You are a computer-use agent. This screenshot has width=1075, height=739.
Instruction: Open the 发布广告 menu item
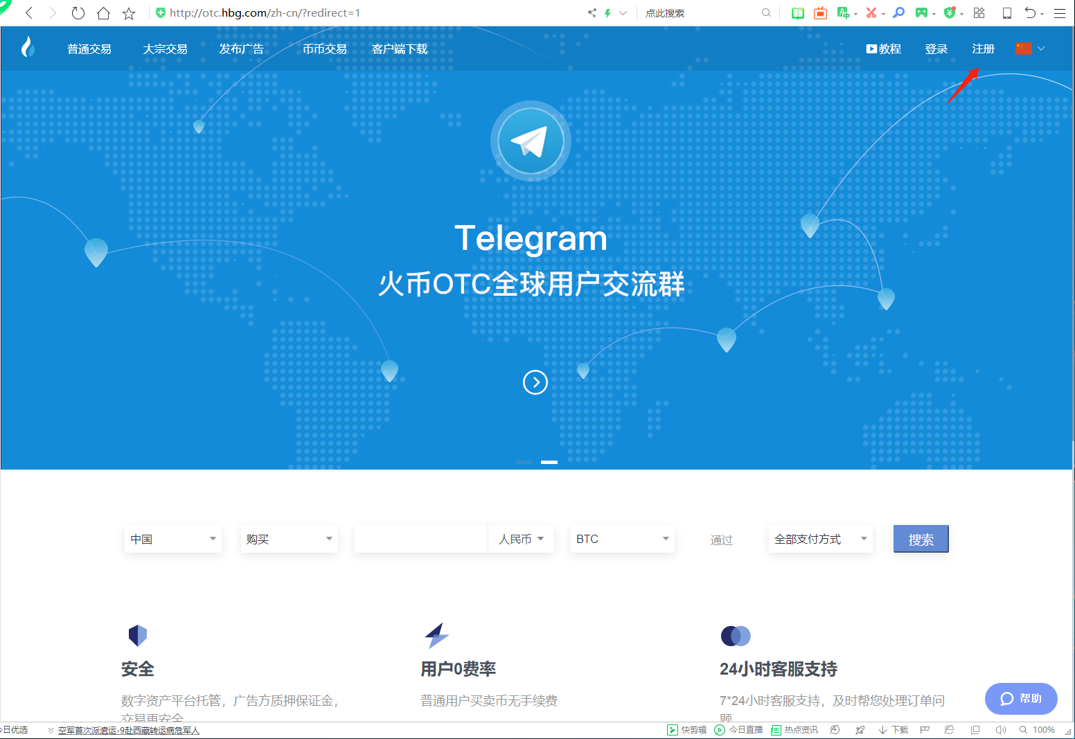tap(242, 49)
